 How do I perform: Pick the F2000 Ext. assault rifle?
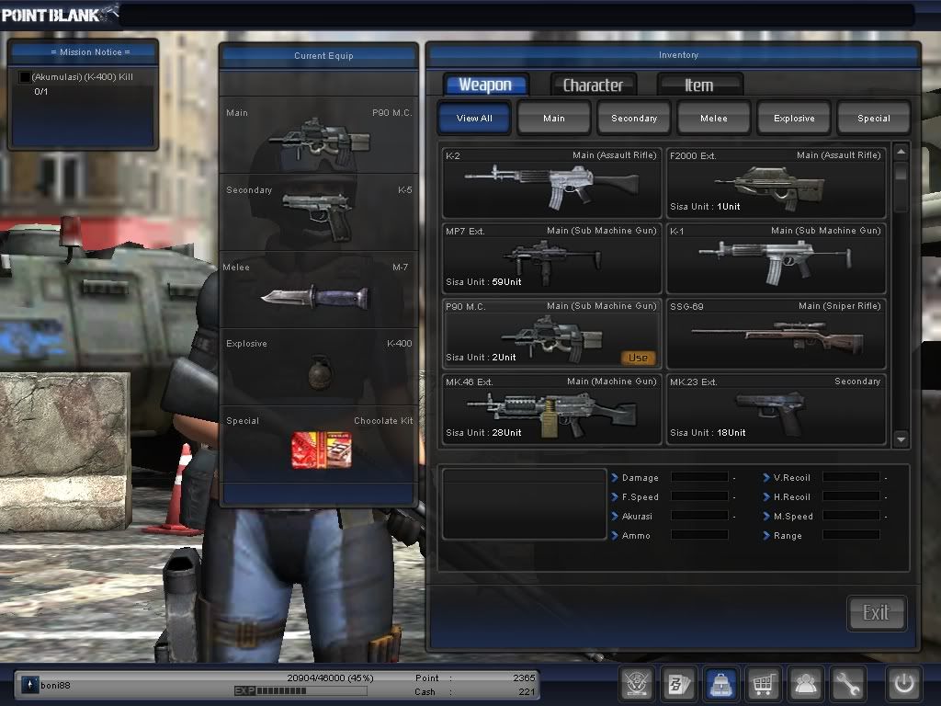click(x=776, y=183)
